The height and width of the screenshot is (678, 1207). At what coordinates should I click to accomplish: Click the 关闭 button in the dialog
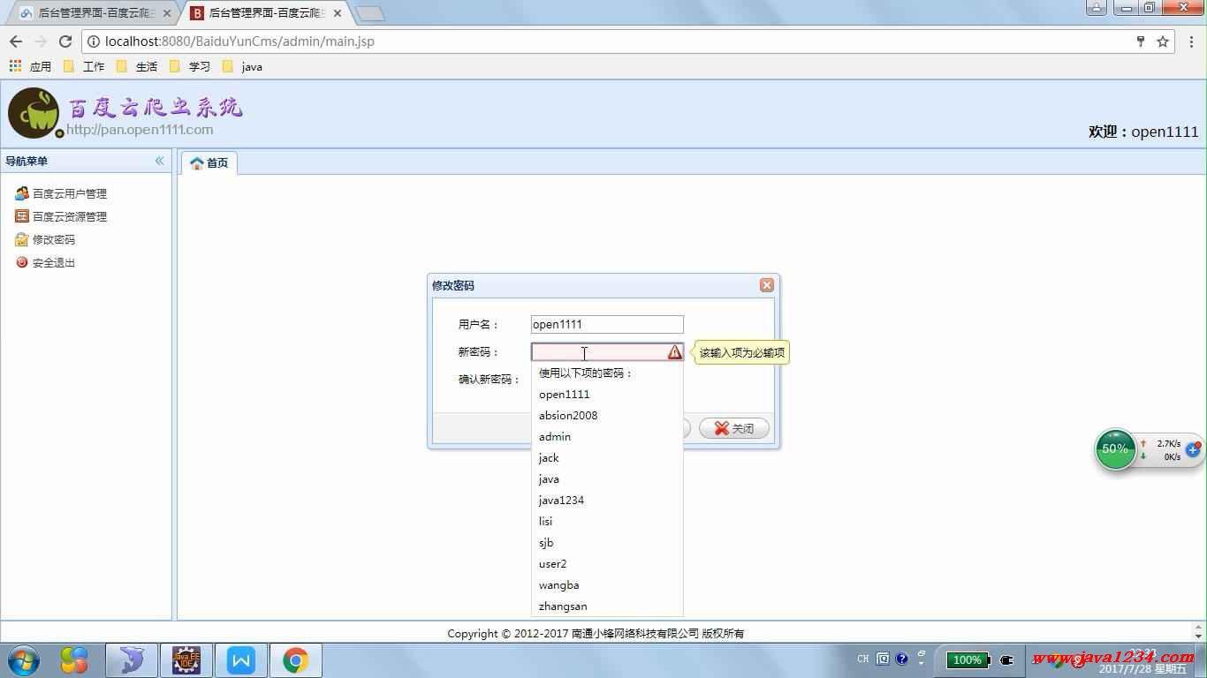pyautogui.click(x=734, y=428)
